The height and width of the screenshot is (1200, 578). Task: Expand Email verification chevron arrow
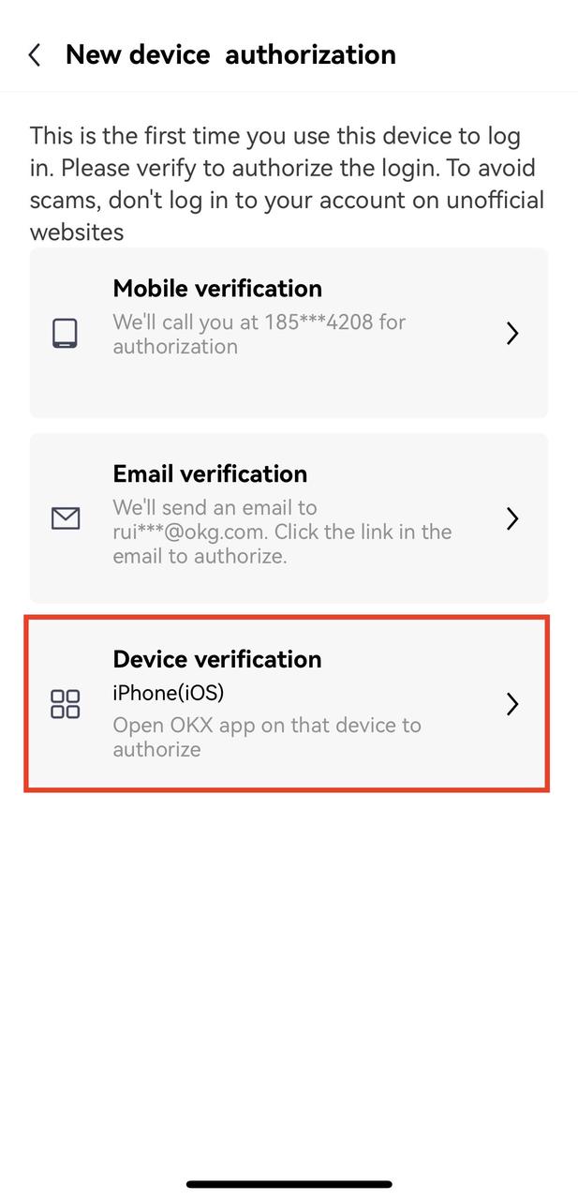[x=512, y=518]
